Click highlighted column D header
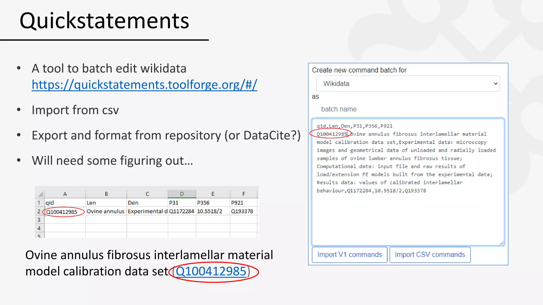Image resolution: width=543 pixels, height=305 pixels. click(182, 194)
